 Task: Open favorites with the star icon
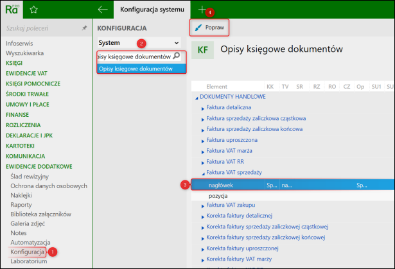pos(33,10)
